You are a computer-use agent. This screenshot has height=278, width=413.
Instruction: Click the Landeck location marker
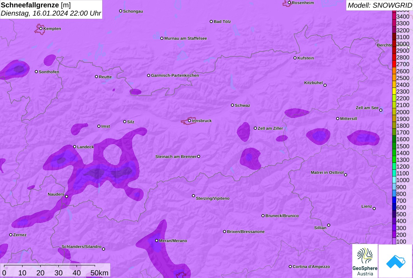click(x=75, y=147)
